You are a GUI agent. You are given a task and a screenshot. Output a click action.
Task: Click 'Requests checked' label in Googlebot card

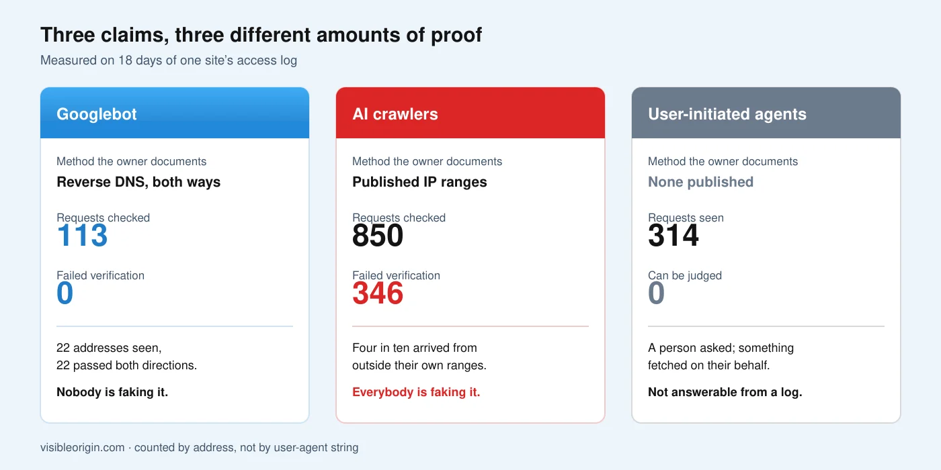point(103,218)
